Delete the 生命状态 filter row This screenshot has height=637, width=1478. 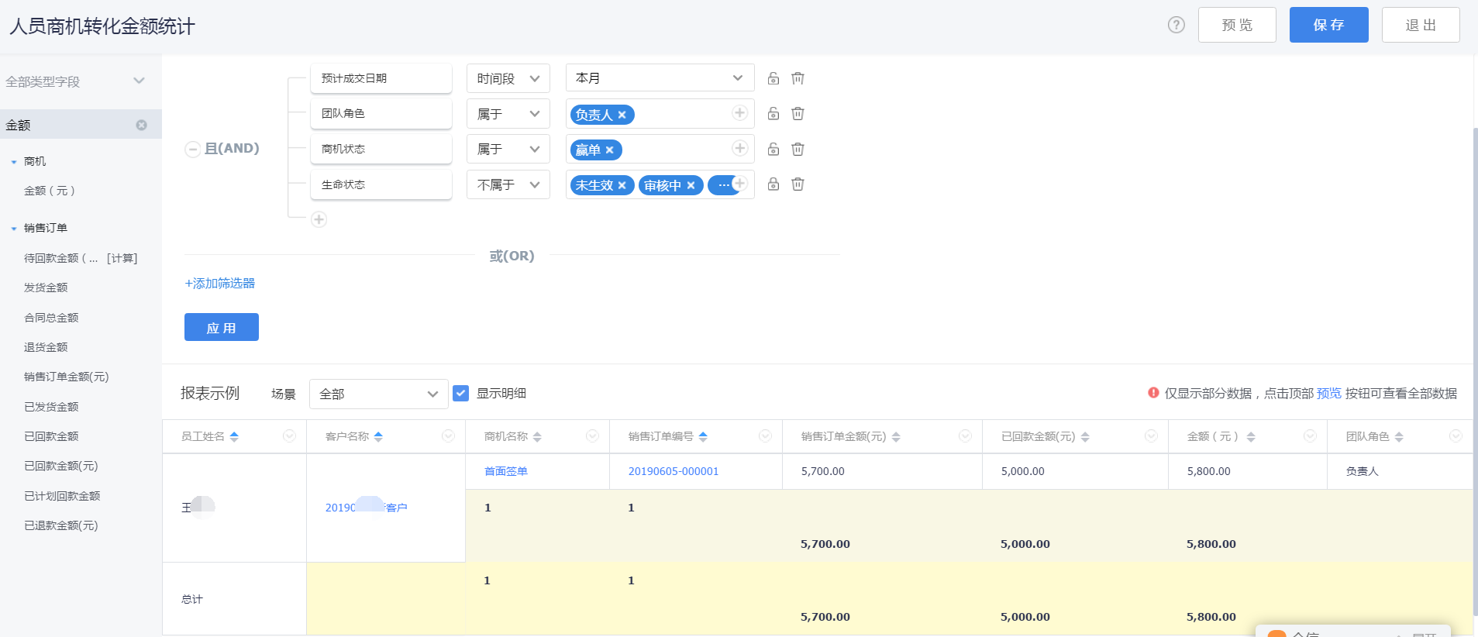(798, 184)
